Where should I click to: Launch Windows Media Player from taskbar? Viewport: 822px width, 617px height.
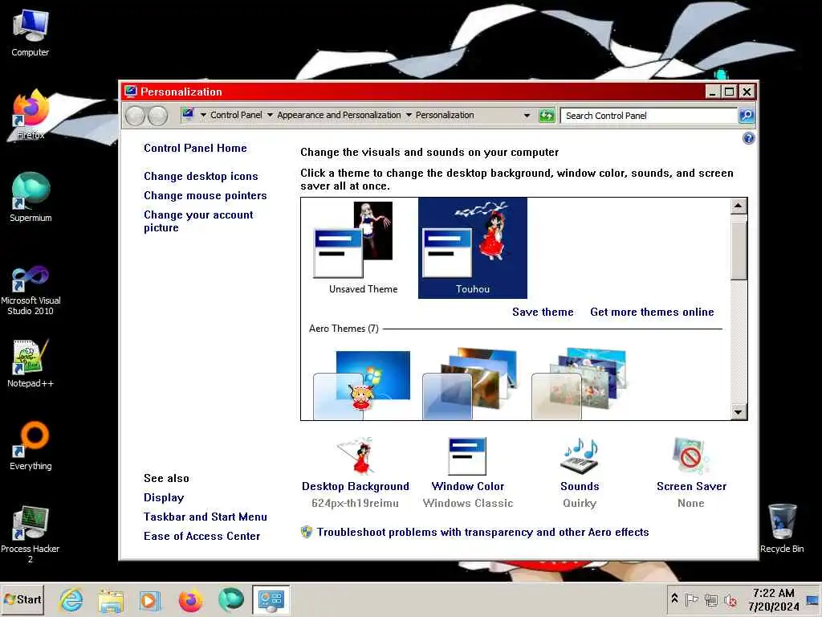(x=150, y=599)
